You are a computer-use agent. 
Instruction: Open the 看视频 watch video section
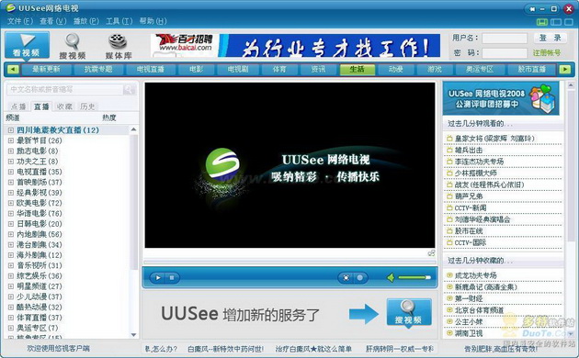point(27,45)
